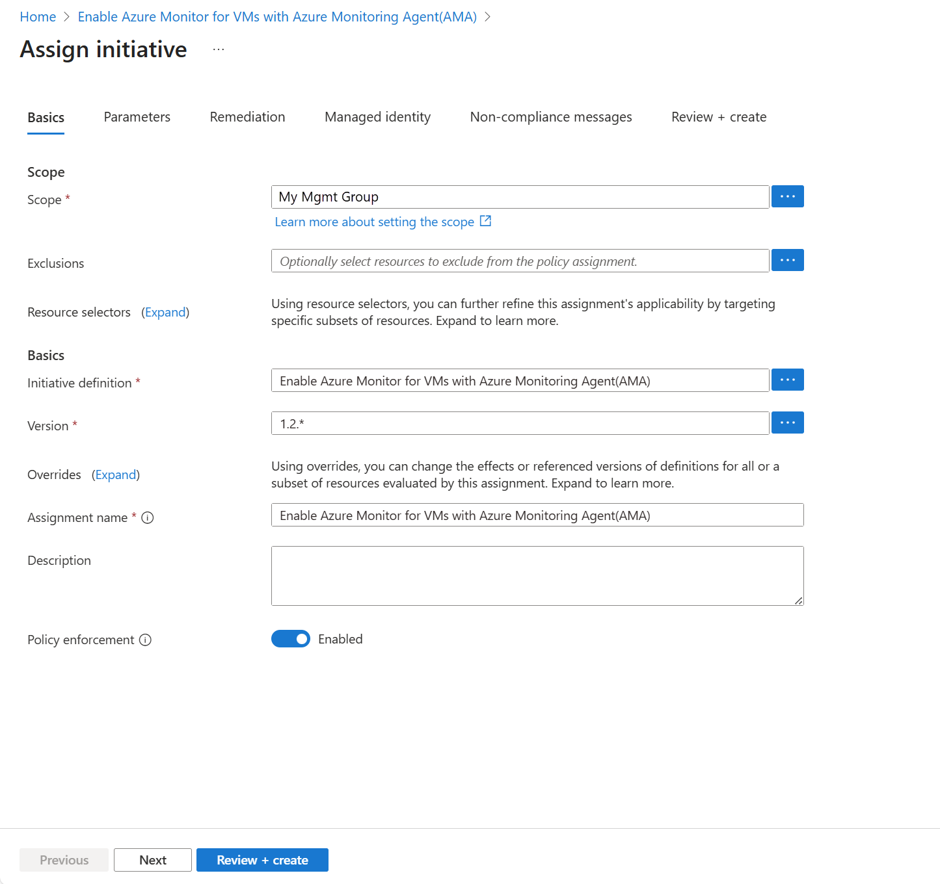Disable the Policy enforcement toggle
Viewport: 940px width, 884px height.
[291, 639]
